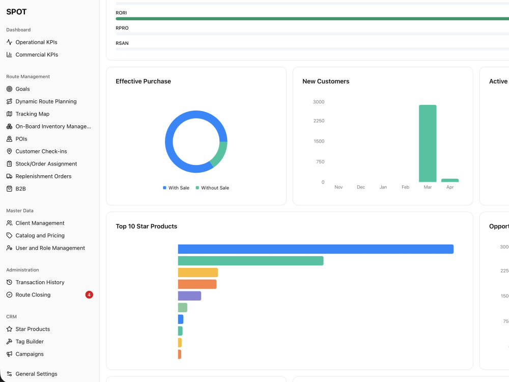Toggle the With Sale legend item

click(176, 188)
